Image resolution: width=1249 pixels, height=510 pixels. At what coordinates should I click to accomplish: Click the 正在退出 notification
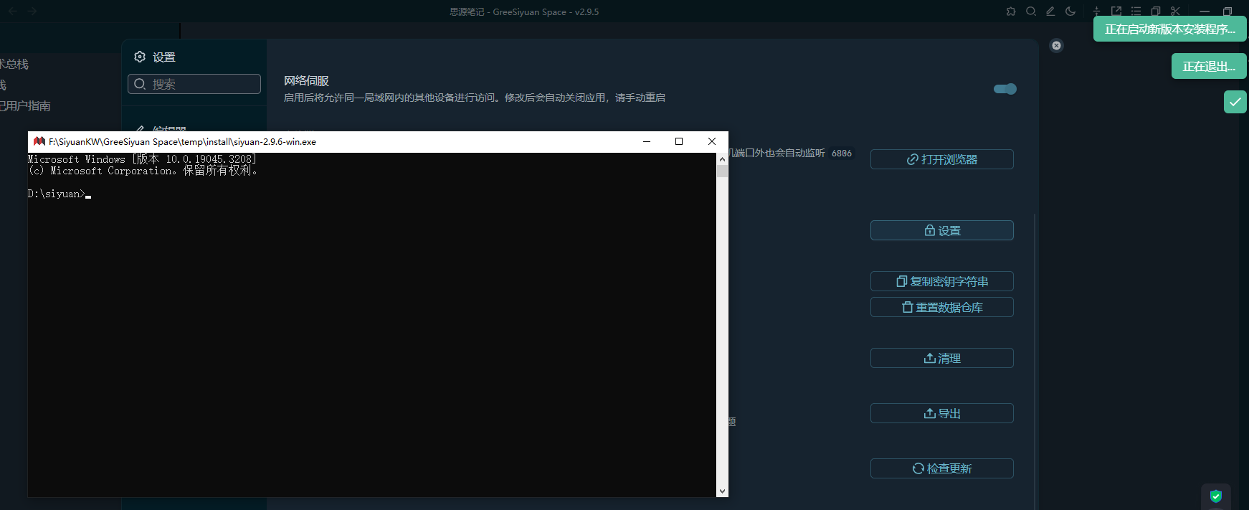[x=1209, y=66]
